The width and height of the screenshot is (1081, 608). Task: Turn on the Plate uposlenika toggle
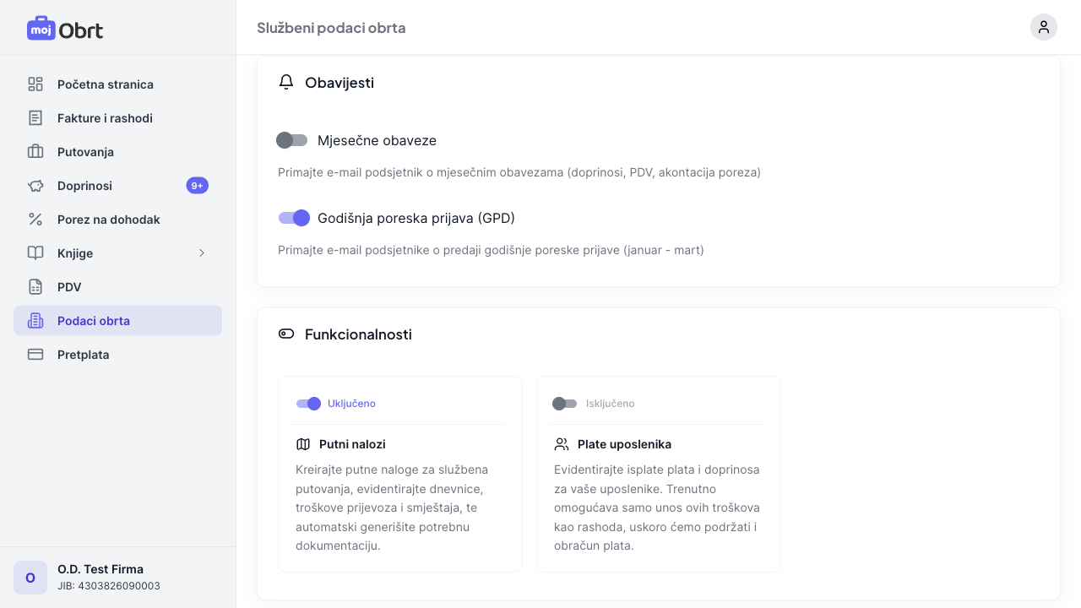click(564, 404)
